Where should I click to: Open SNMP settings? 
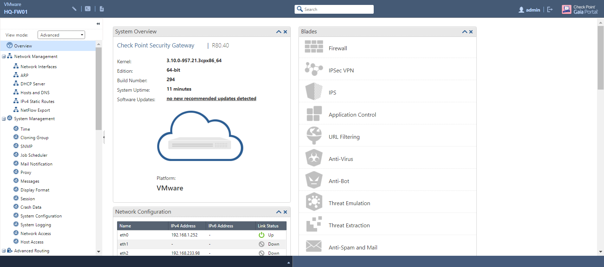pos(26,146)
